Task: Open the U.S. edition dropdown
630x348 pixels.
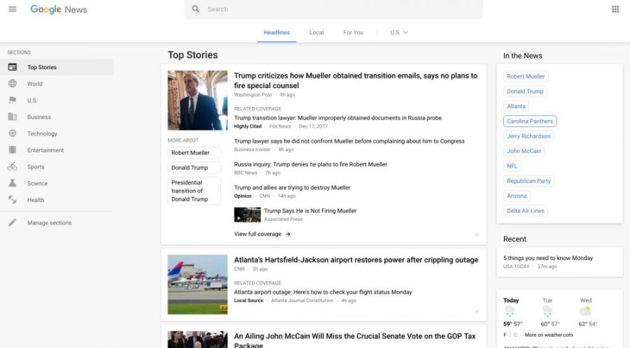Action: (x=399, y=33)
